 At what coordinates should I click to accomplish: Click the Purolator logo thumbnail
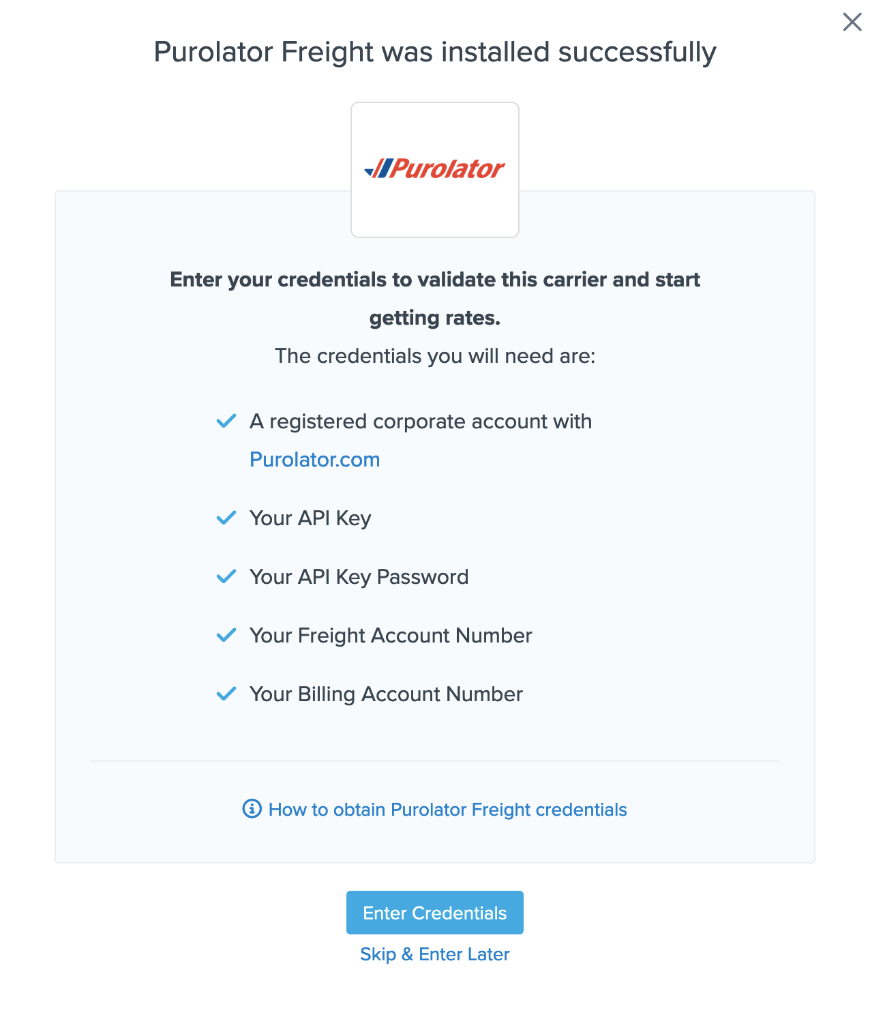tap(435, 169)
